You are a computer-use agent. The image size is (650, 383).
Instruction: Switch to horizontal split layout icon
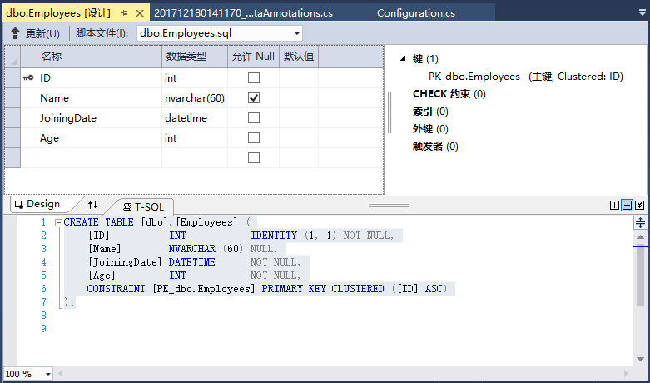click(x=627, y=206)
